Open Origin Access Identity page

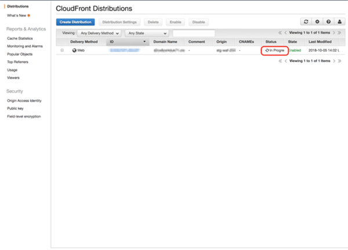(24, 101)
